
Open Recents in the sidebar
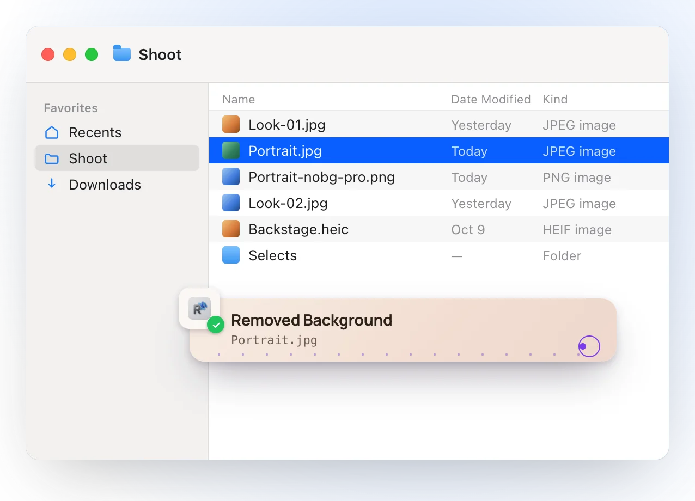[x=117, y=132]
